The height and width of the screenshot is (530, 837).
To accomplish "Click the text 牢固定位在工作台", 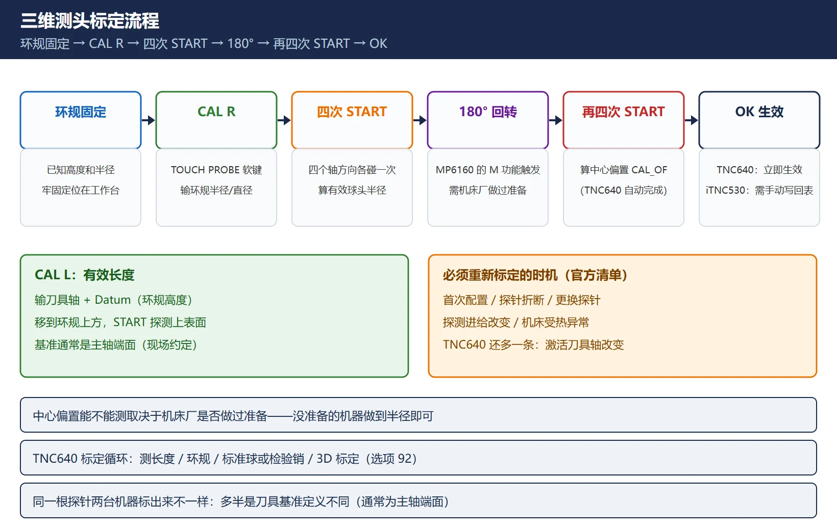I will click(x=81, y=190).
